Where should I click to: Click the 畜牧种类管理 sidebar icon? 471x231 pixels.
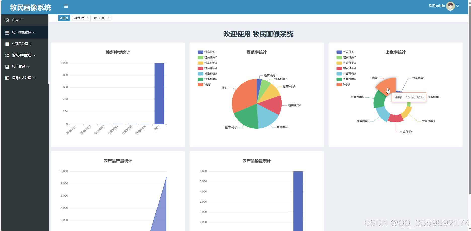click(7, 55)
